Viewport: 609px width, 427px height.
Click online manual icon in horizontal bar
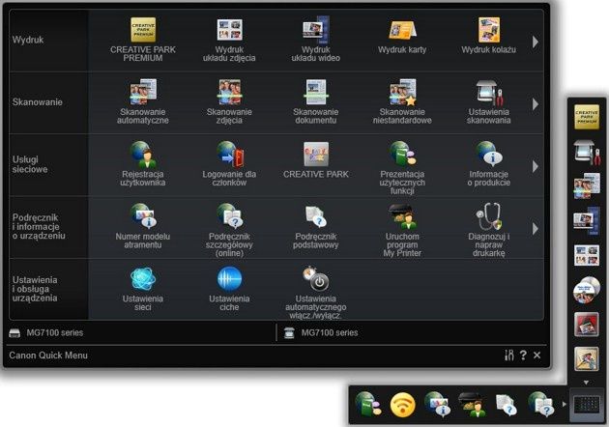click(x=541, y=404)
